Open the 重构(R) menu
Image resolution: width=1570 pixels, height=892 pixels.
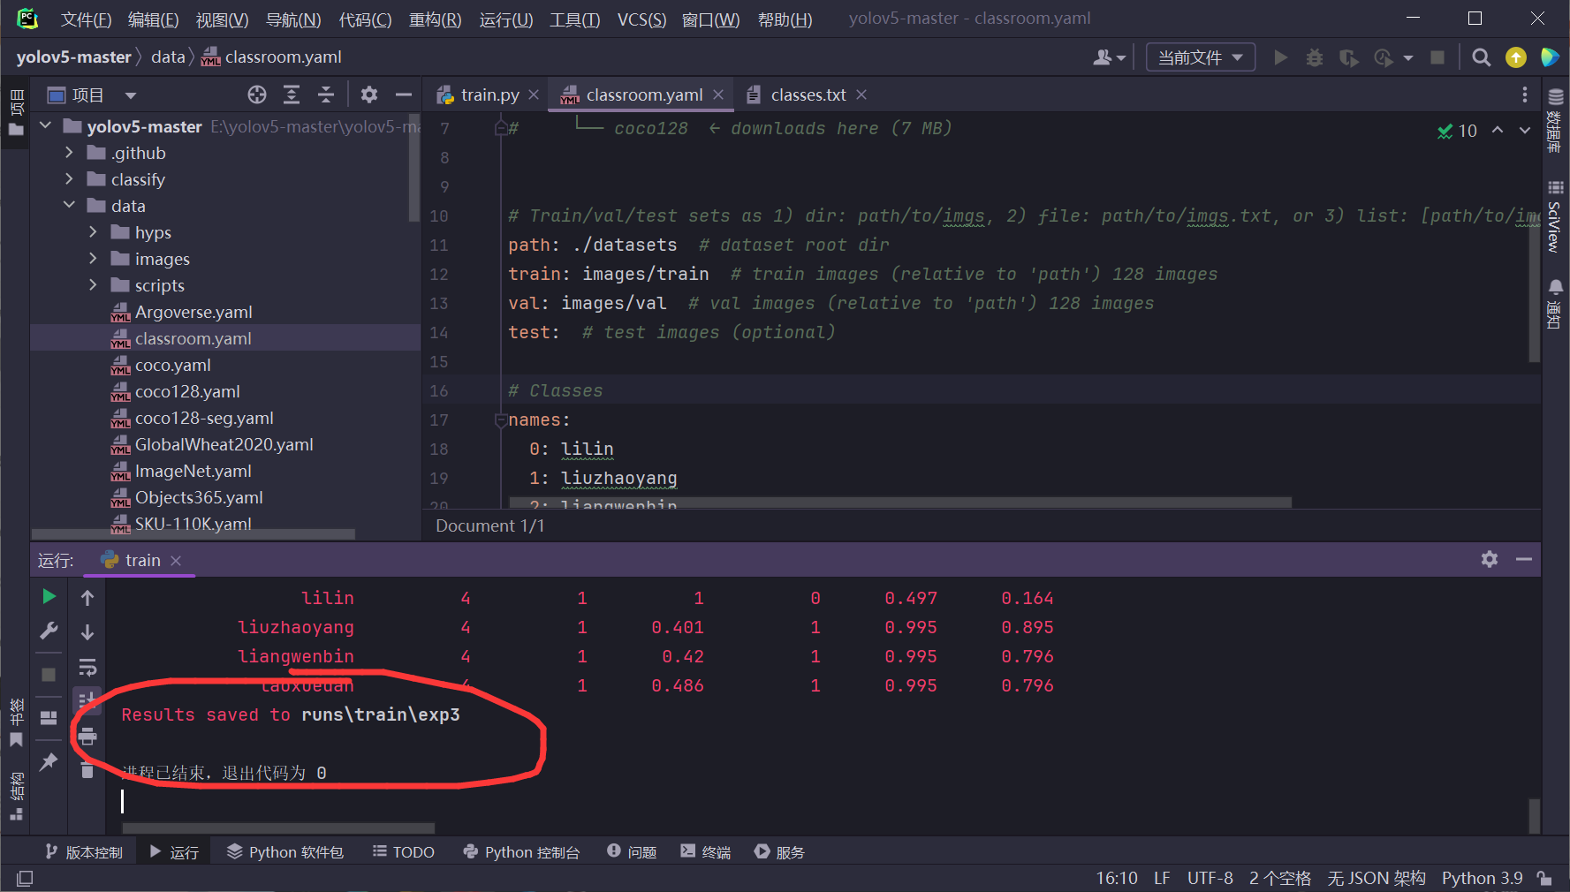(x=435, y=19)
